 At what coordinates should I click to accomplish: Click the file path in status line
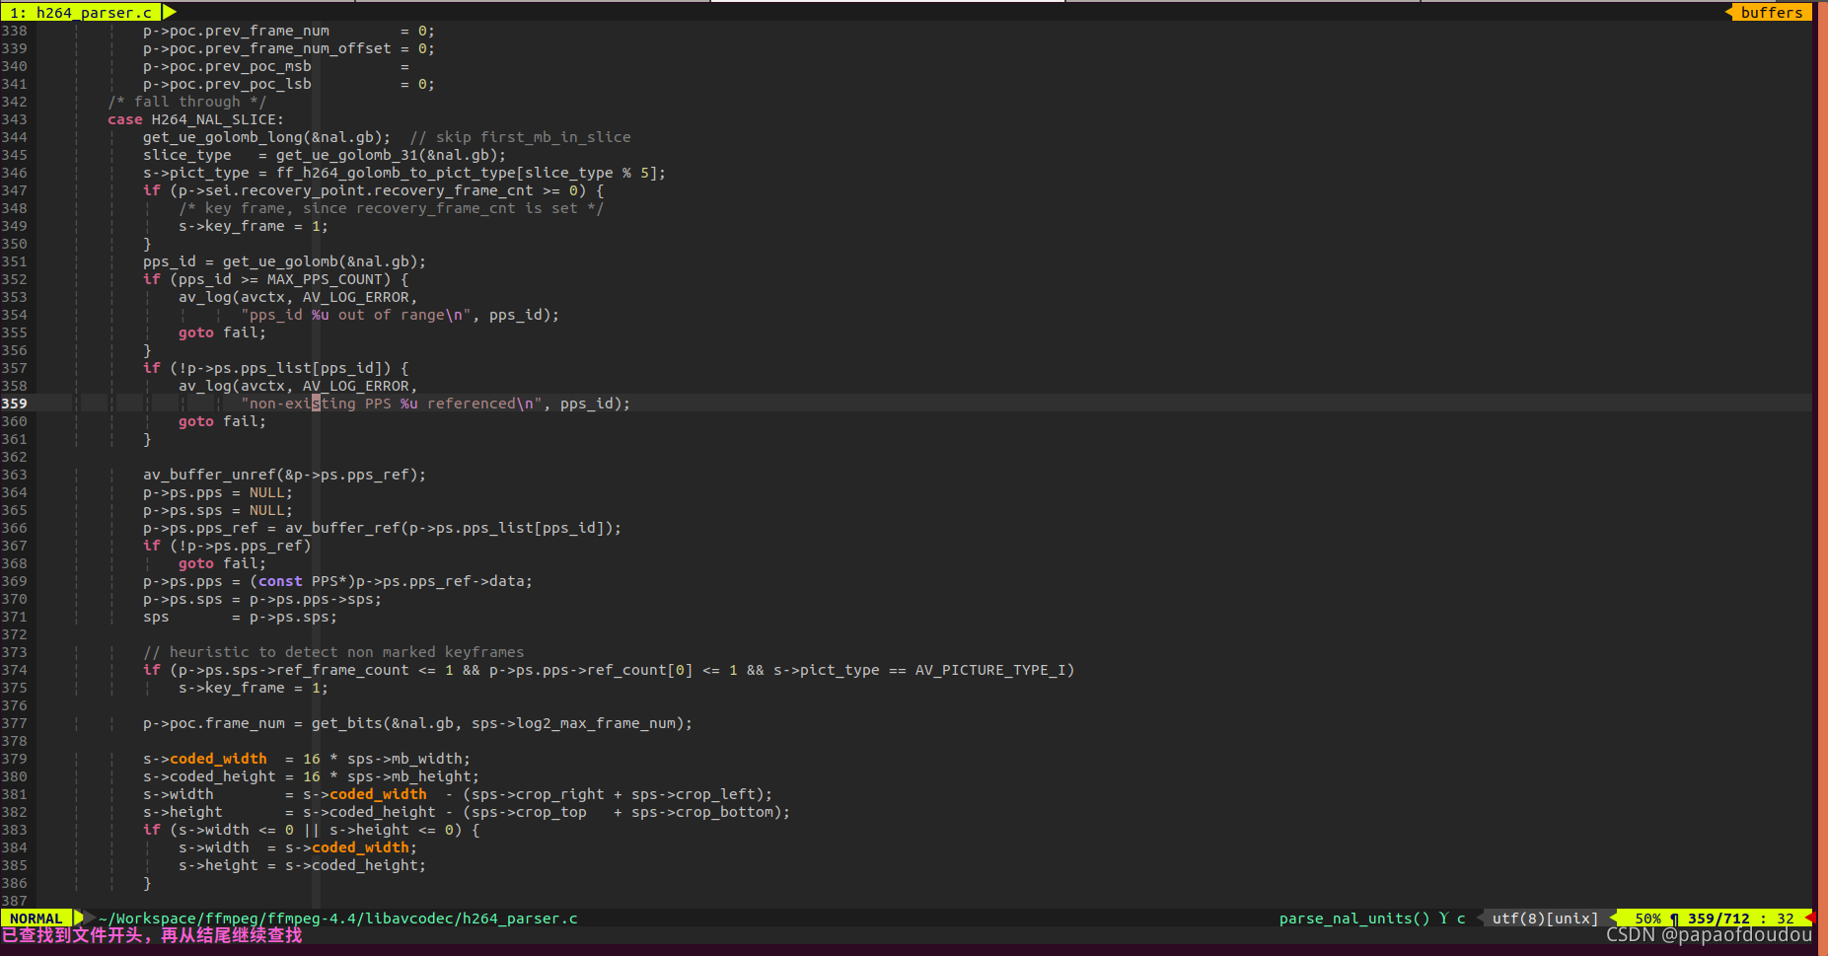pos(338,918)
